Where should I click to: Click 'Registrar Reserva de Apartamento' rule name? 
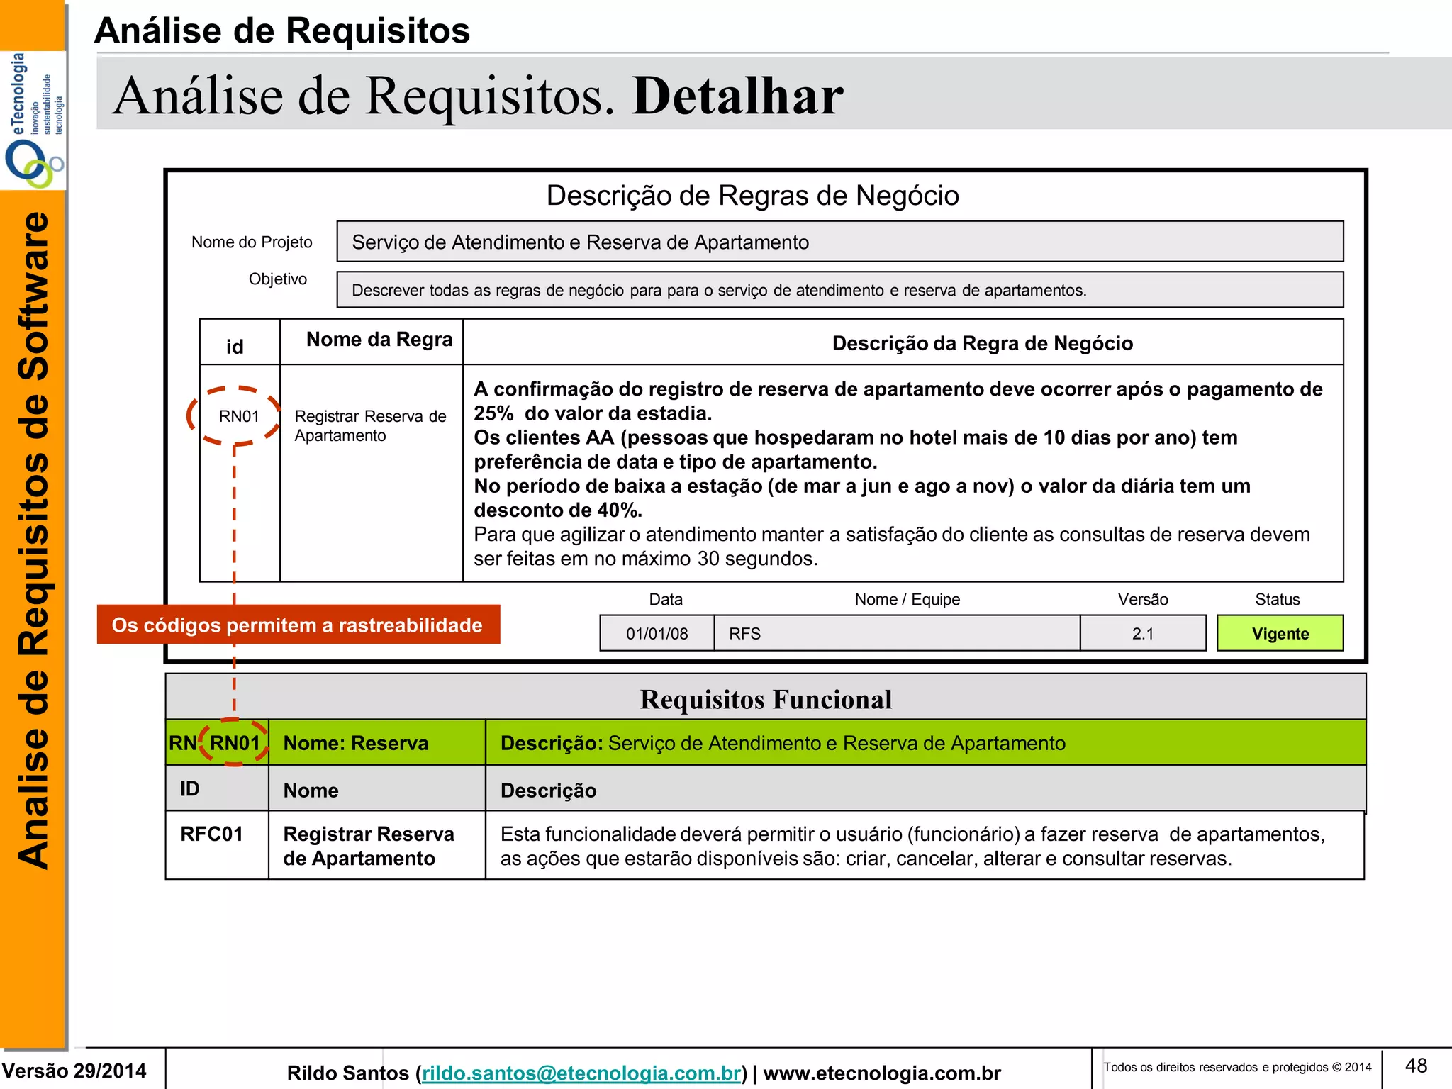tap(370, 425)
